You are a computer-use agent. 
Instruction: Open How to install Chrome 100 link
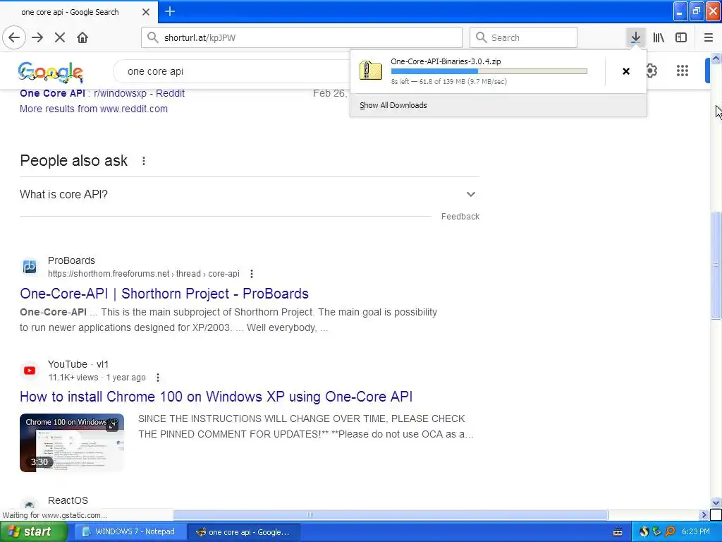coord(216,397)
